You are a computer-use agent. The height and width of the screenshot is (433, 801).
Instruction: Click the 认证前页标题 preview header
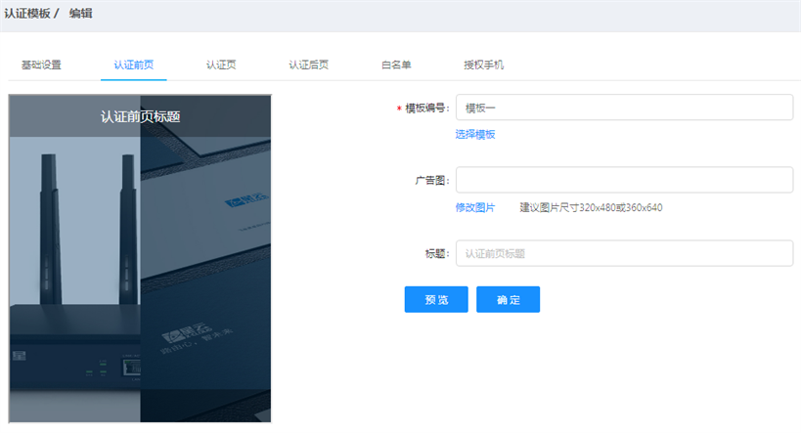tap(140, 116)
